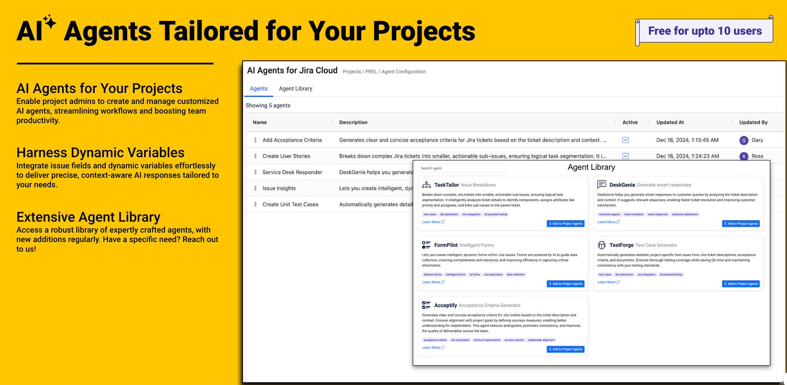Select the Issue Insights agent name
The height and width of the screenshot is (385, 787).
[279, 188]
